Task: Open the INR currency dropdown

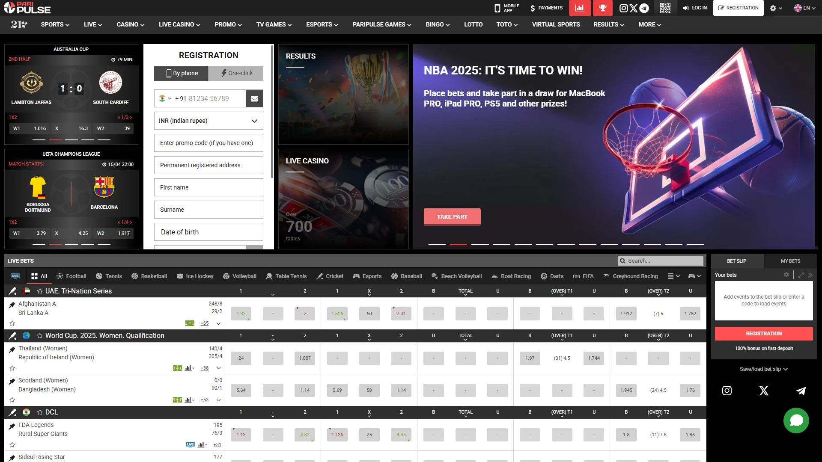Action: point(208,121)
